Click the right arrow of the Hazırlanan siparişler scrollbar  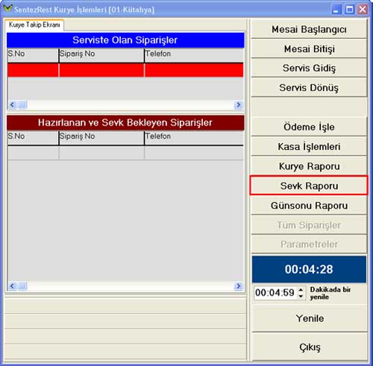(x=238, y=286)
